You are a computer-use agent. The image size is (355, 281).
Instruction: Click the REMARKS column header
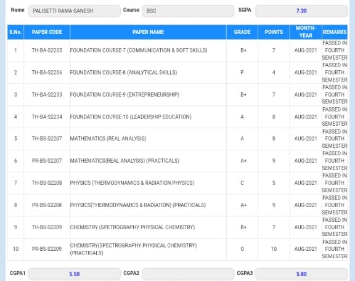coord(335,32)
